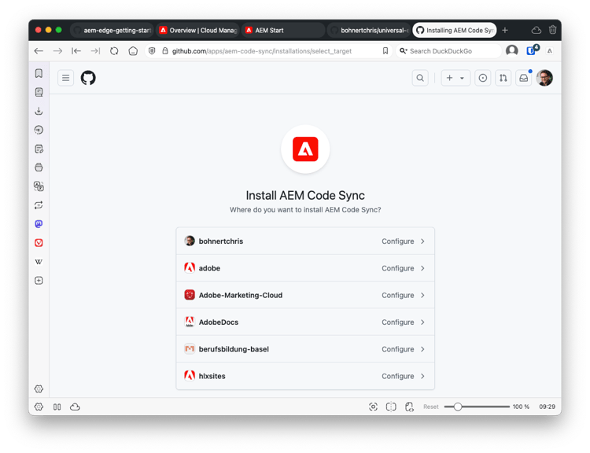The width and height of the screenshot is (590, 453).
Task: Click fast forward button
Action: click(x=95, y=51)
